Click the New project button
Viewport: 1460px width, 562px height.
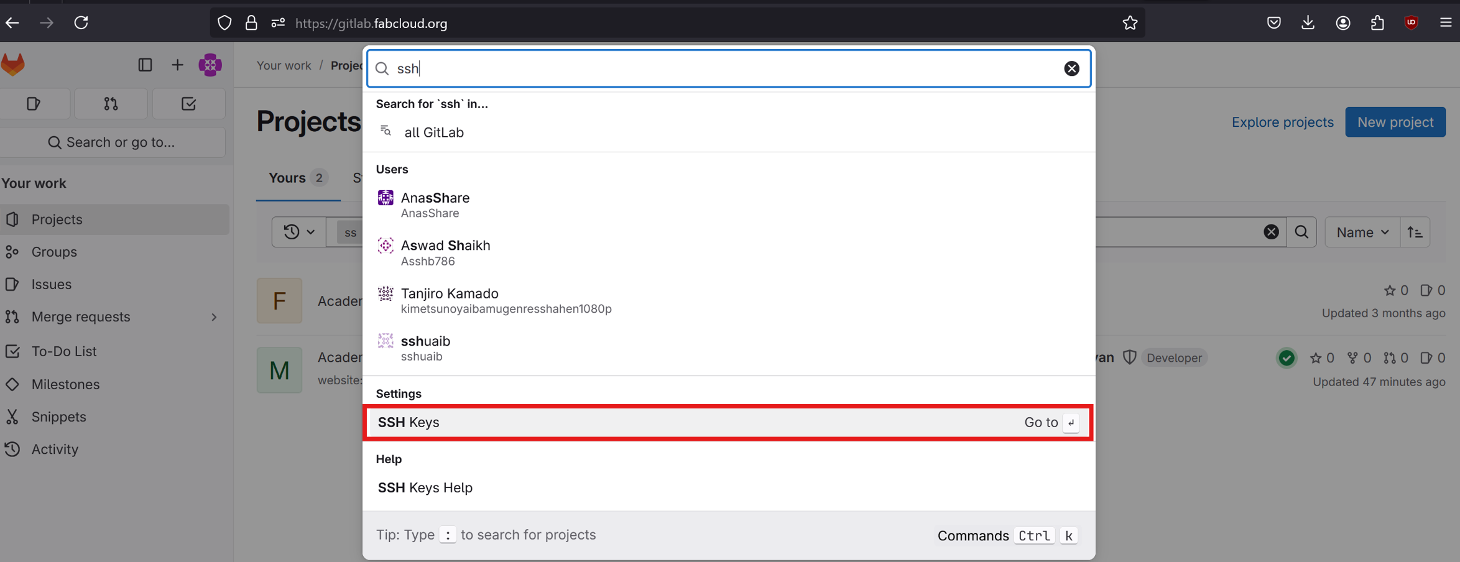(1395, 122)
